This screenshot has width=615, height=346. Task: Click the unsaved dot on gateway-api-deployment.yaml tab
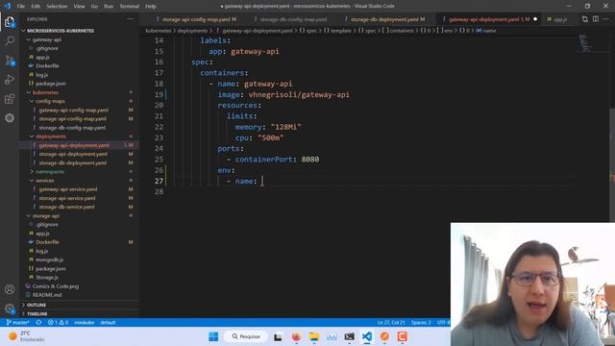[x=535, y=19]
